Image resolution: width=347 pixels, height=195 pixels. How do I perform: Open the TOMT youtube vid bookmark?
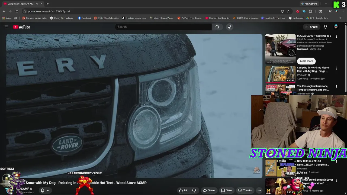[107, 18]
